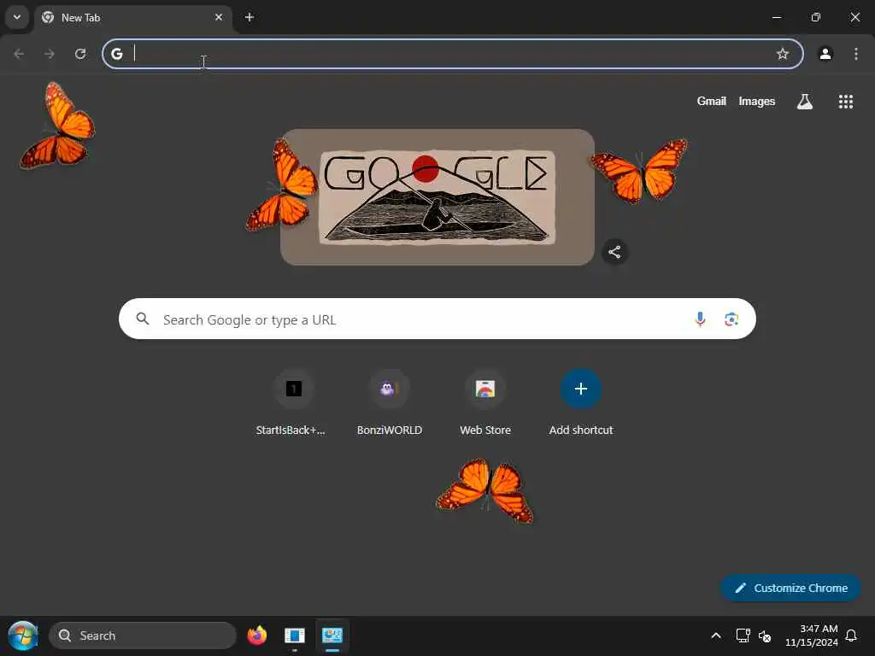Close the New Tab tab
This screenshot has width=875, height=656.
pos(219,17)
